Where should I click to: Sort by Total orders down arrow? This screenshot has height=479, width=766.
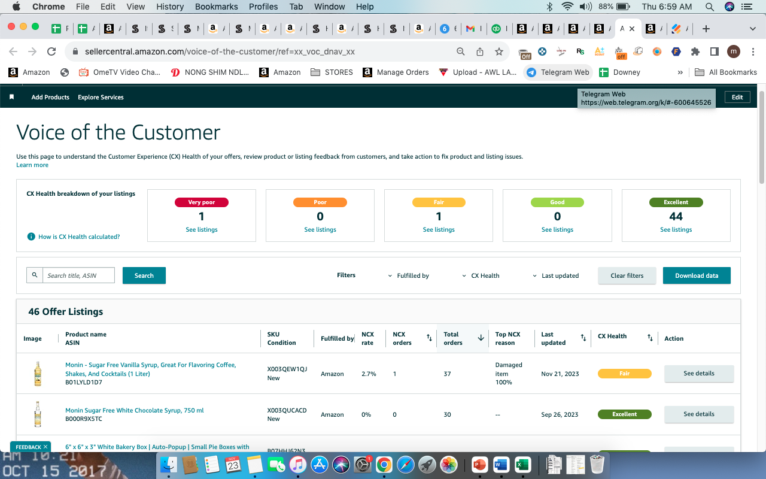tap(481, 338)
